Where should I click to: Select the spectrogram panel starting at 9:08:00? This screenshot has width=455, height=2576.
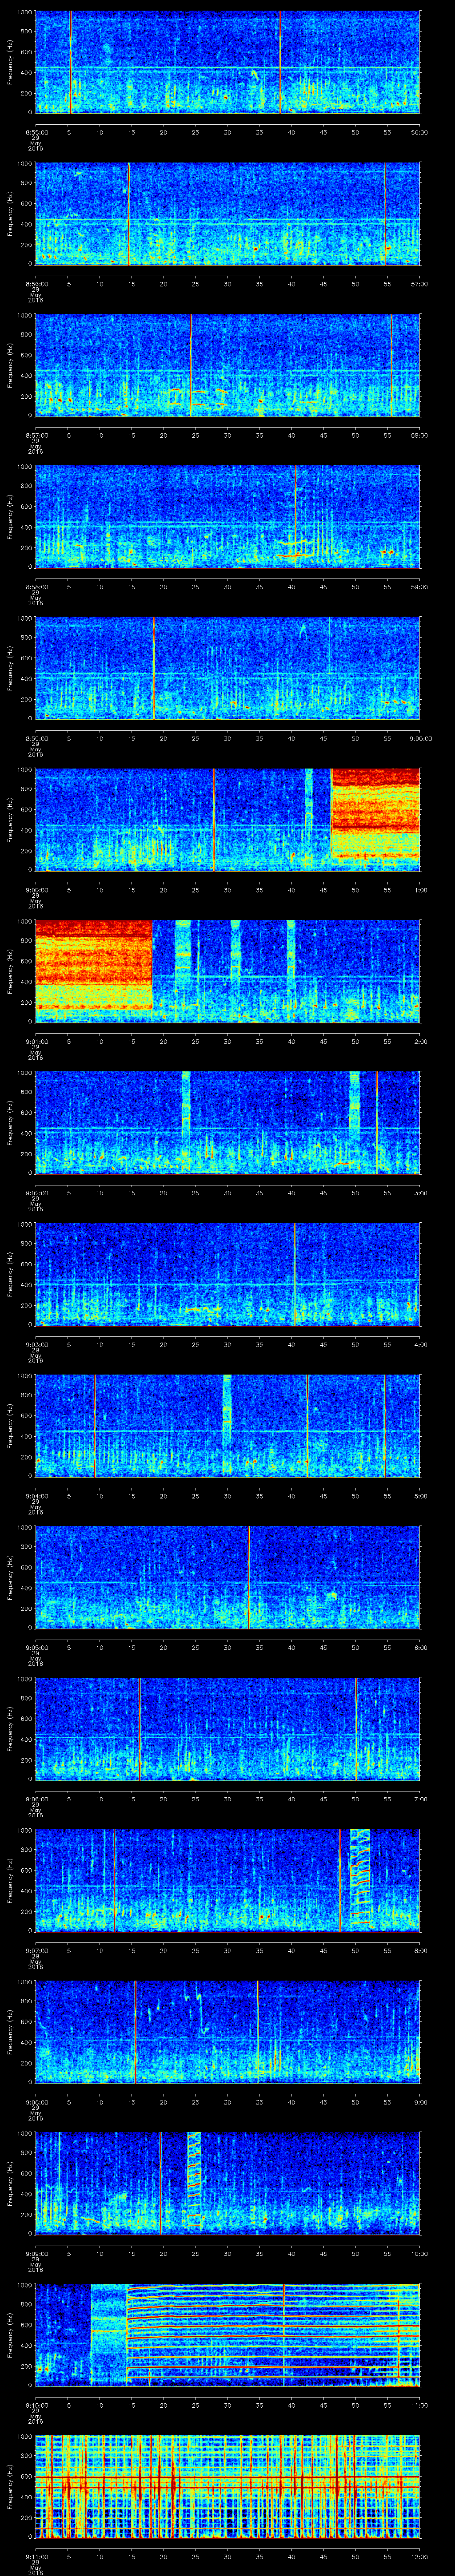tap(228, 2032)
